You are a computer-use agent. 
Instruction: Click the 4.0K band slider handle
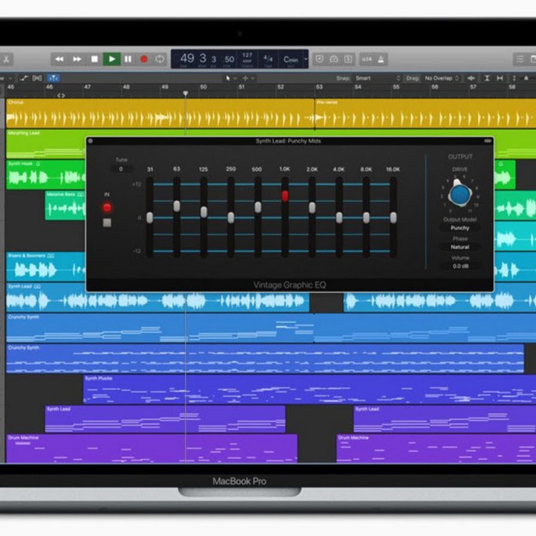(339, 218)
